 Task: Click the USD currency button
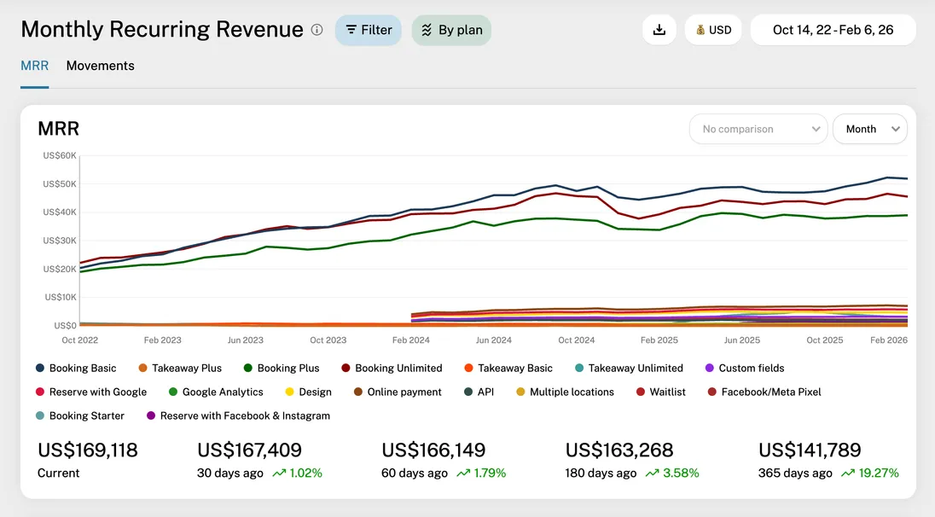pyautogui.click(x=713, y=30)
